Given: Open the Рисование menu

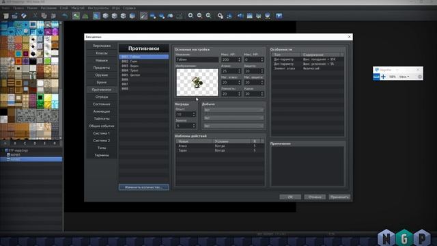Looking at the screenshot, I should click(x=48, y=8).
